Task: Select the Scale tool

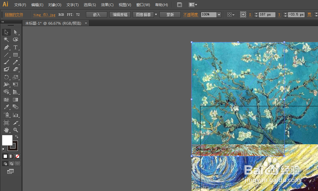Action: 15,77
